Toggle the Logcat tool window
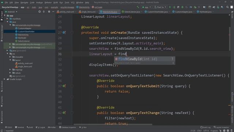 click(x=40, y=127)
